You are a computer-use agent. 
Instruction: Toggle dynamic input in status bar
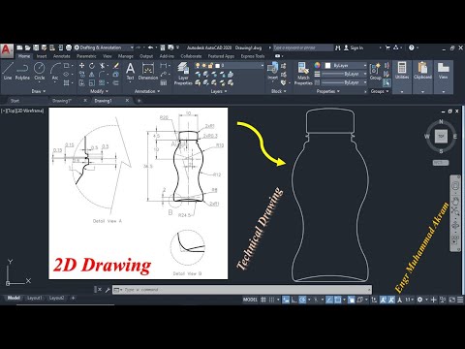tap(286, 300)
